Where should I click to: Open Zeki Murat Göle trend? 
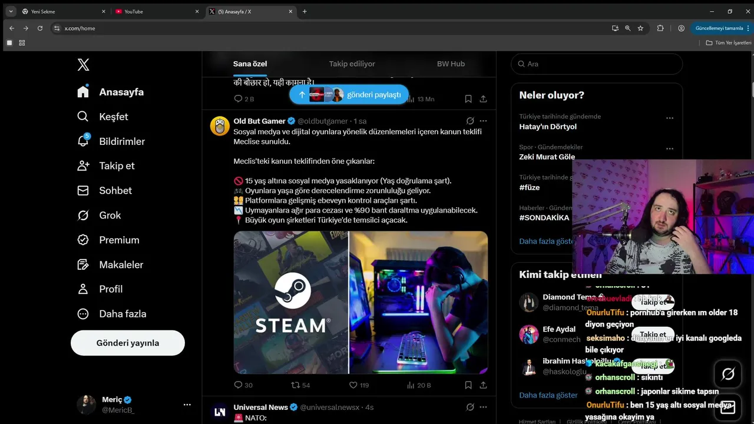point(547,157)
